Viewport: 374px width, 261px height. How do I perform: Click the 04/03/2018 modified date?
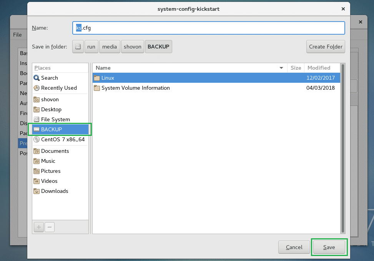(321, 88)
